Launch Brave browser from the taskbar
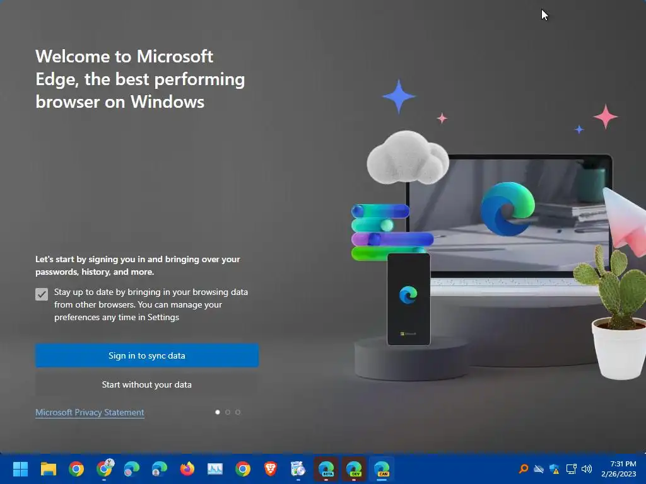Image resolution: width=646 pixels, height=484 pixels. [x=271, y=469]
